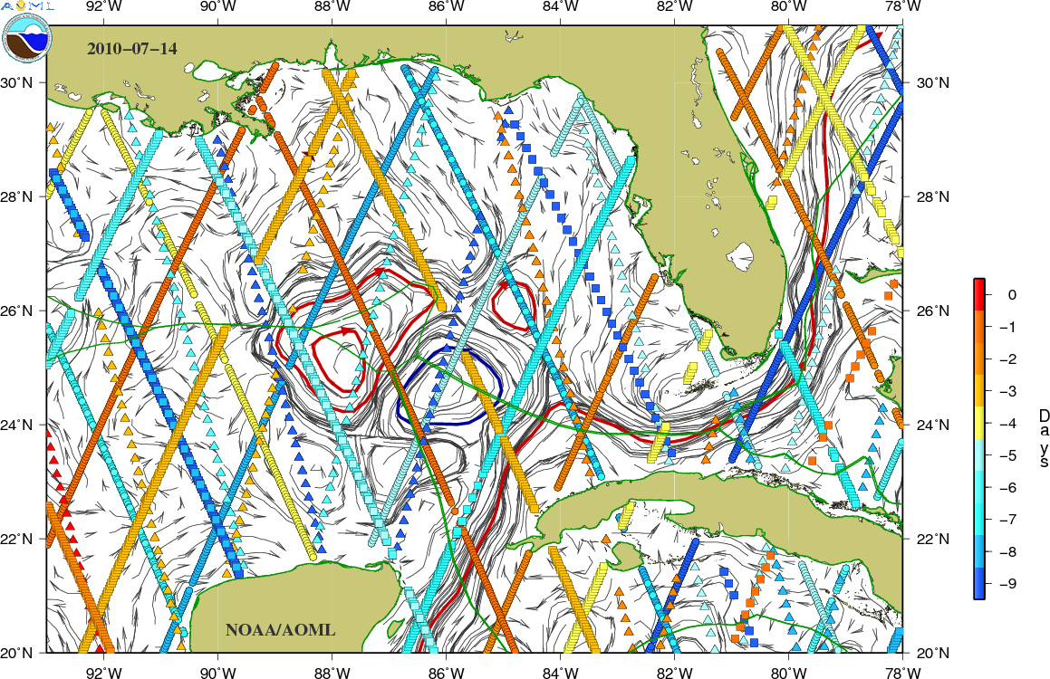Click the 84°W label on the top axis

pyautogui.click(x=561, y=6)
